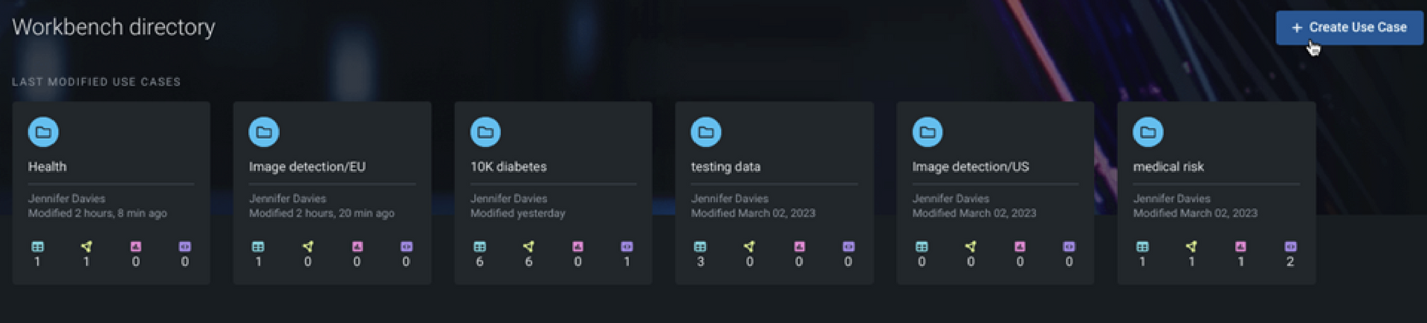Image resolution: width=1427 pixels, height=323 pixels.
Task: Click the datasets table icon on Health card
Action: pyautogui.click(x=37, y=247)
